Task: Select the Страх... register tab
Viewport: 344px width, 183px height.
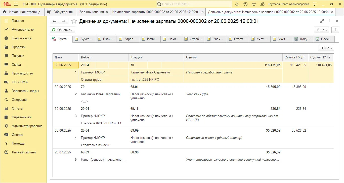Action: click(238, 39)
